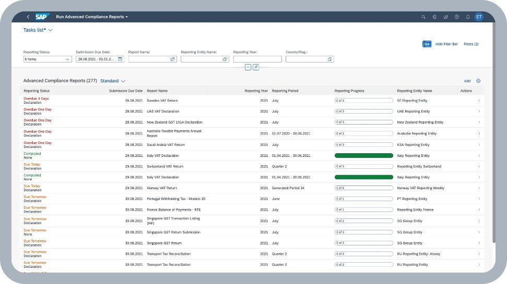Open details arrow for Portugal Withholding Tax row
Image resolution: width=507 pixels, height=284 pixels.
(x=479, y=199)
